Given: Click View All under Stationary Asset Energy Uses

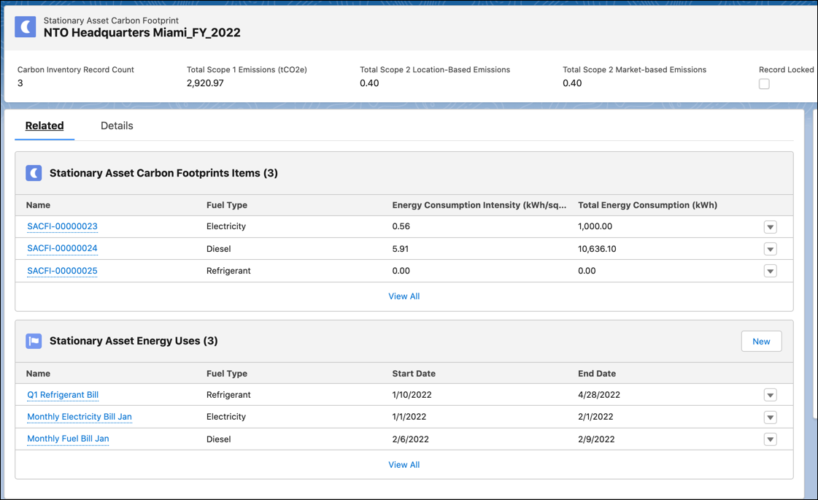Looking at the screenshot, I should (404, 464).
